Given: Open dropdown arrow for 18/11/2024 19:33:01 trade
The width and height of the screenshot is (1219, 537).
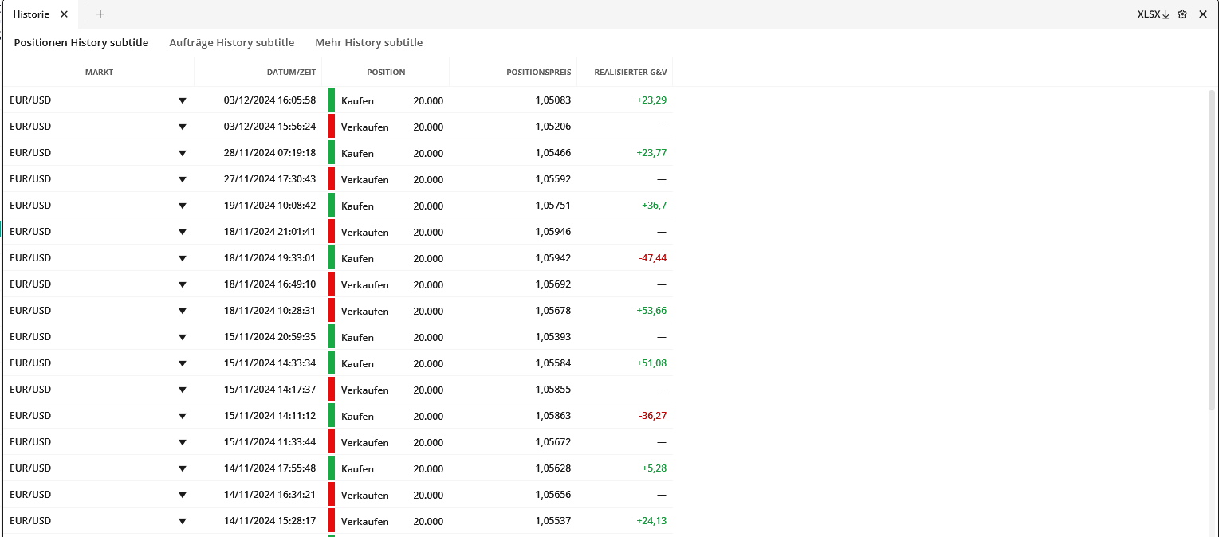Looking at the screenshot, I should (182, 258).
